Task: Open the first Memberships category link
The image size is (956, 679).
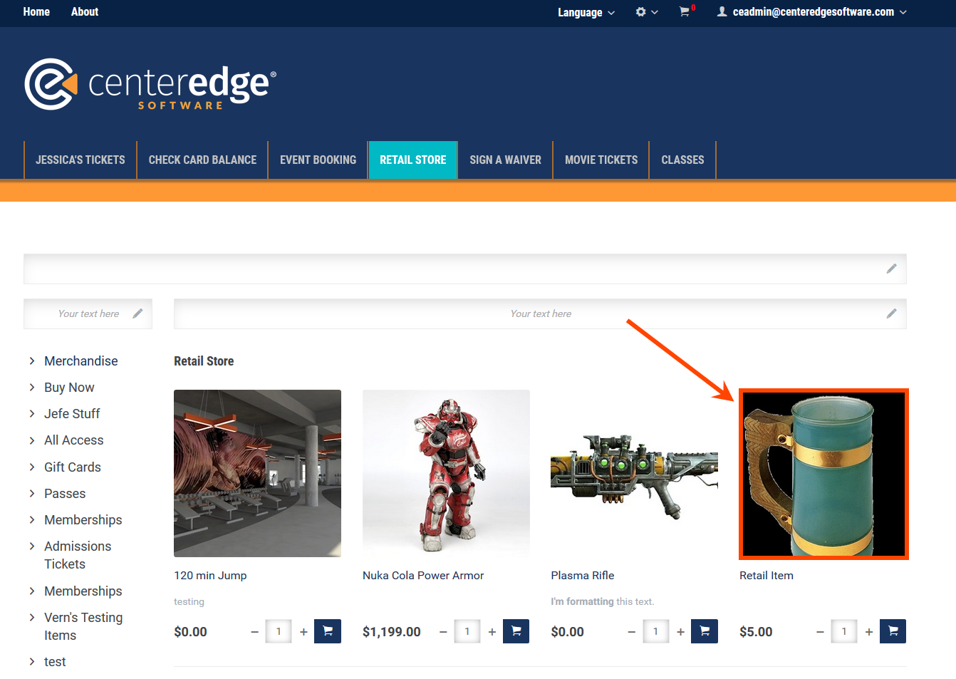Action: pyautogui.click(x=83, y=520)
